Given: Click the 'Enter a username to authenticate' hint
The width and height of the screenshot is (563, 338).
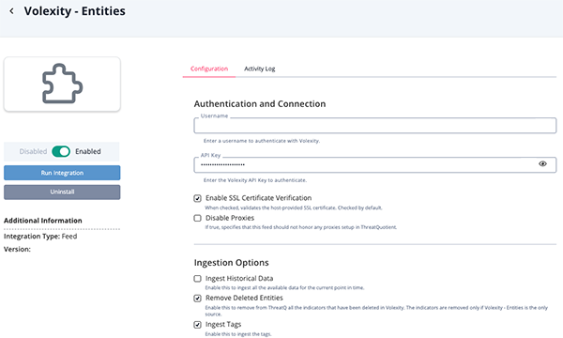Looking at the screenshot, I should [262, 141].
